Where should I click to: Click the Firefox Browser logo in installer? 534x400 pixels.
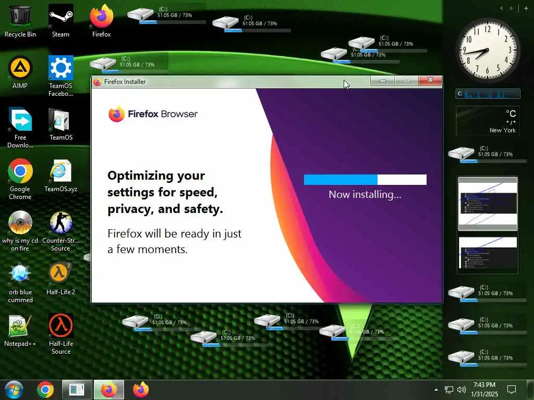tap(153, 114)
